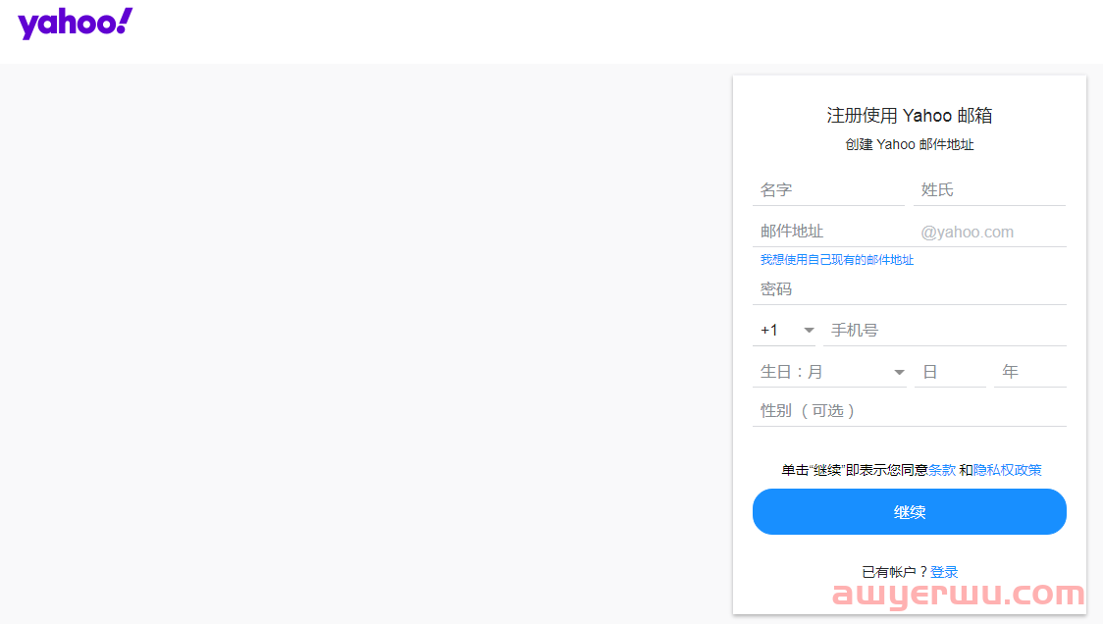Image resolution: width=1103 pixels, height=624 pixels.
Task: Click the Yahoo logo
Action: coord(76,24)
